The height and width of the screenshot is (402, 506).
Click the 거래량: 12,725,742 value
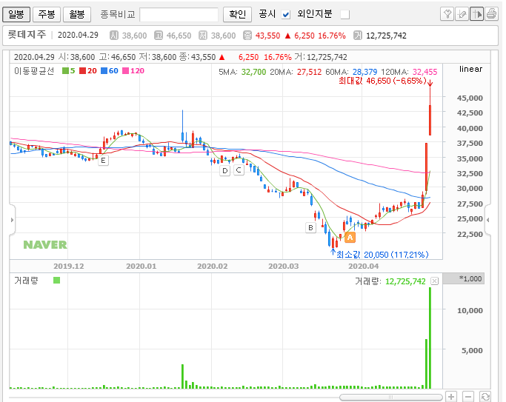point(390,281)
